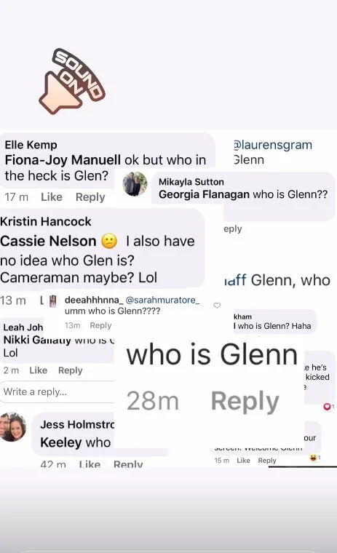
Task: Like Elle Kemp's 17 m comment
Action: (52, 196)
